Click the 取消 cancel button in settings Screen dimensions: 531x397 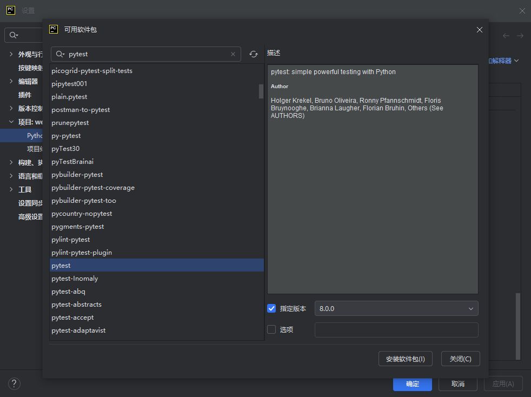pyautogui.click(x=458, y=384)
